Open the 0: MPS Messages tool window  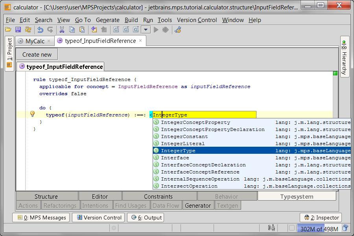41,218
